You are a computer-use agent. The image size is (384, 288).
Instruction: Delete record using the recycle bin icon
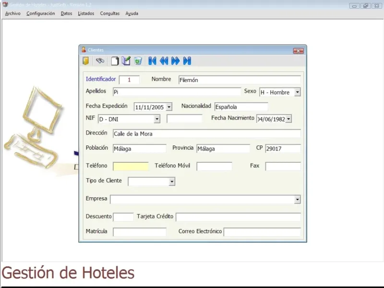(138, 61)
